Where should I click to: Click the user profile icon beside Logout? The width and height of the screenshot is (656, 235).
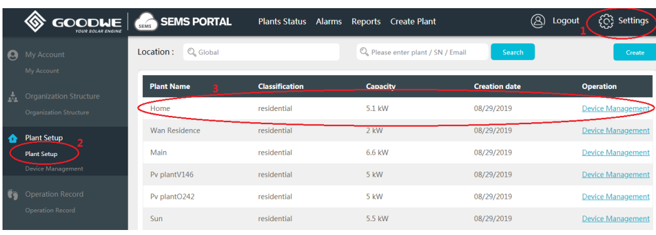[538, 21]
